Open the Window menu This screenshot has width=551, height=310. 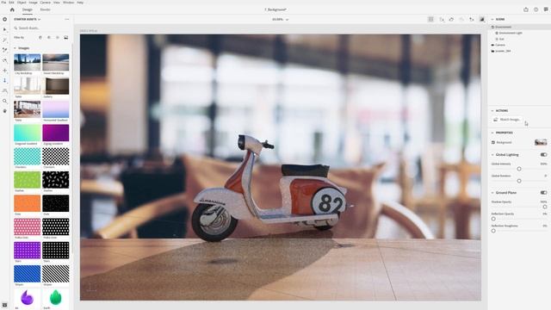(68, 3)
